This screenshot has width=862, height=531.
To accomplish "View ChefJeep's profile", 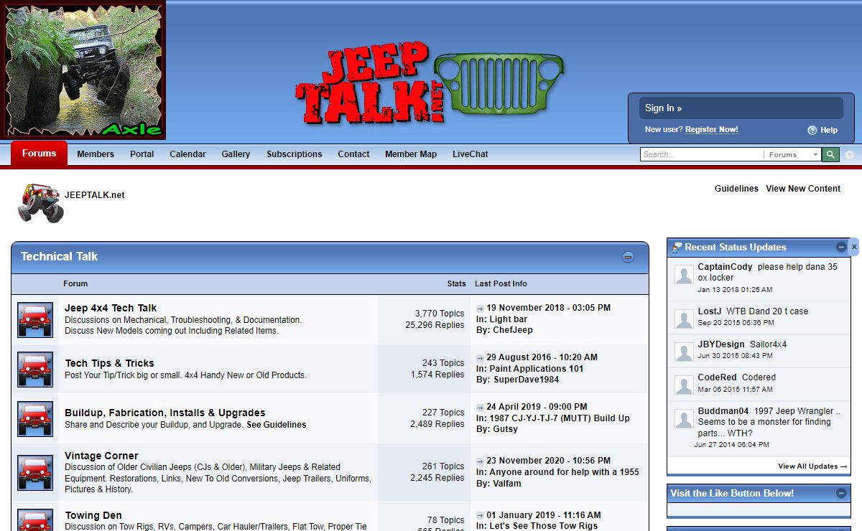I will click(x=513, y=330).
